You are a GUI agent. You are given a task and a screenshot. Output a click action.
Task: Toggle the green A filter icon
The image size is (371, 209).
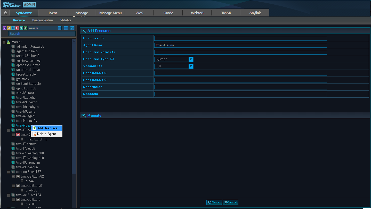pyautogui.click(x=25, y=28)
